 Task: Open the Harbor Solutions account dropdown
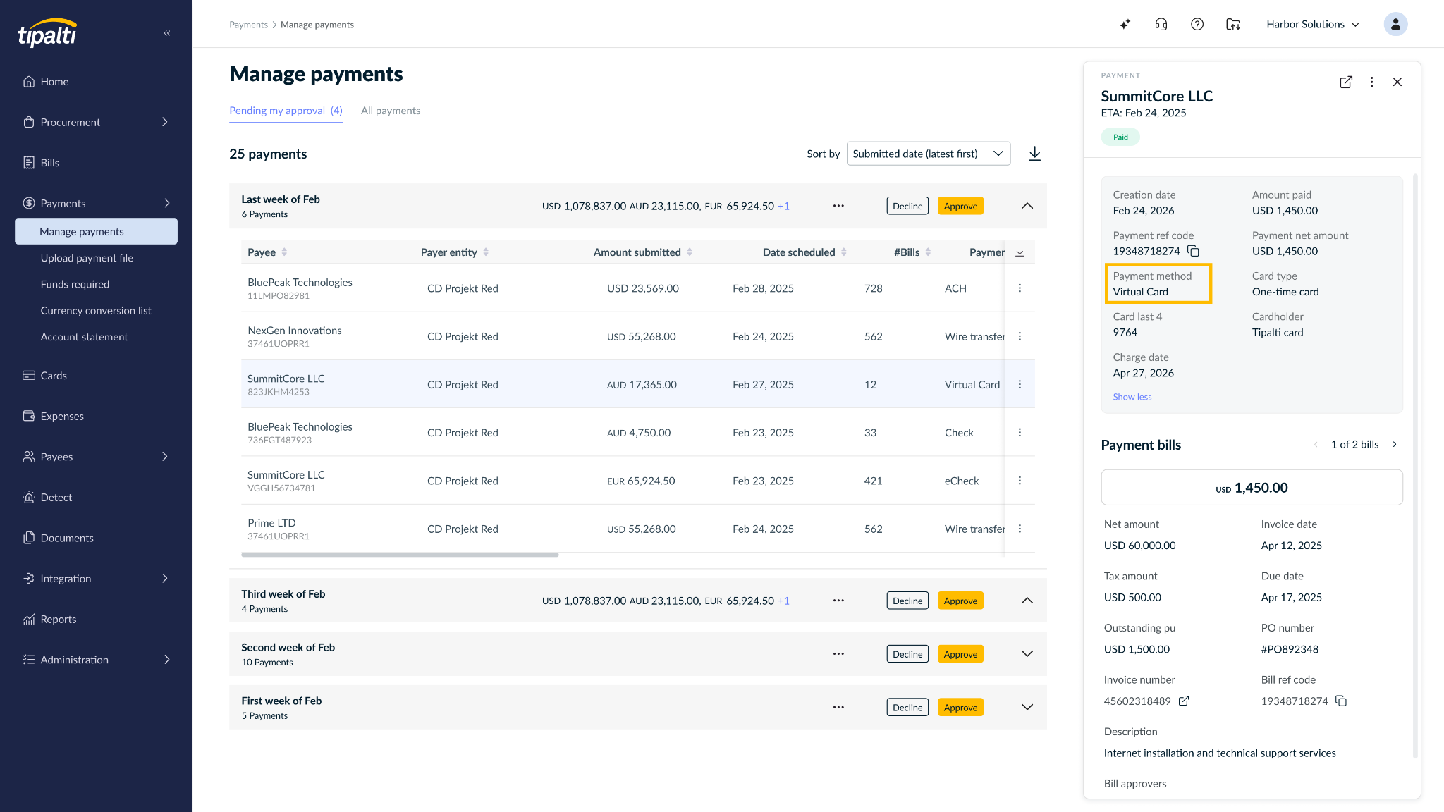tap(1312, 24)
